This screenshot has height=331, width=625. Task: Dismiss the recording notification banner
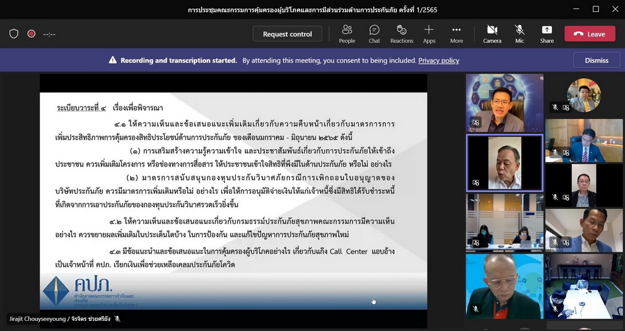pos(597,60)
